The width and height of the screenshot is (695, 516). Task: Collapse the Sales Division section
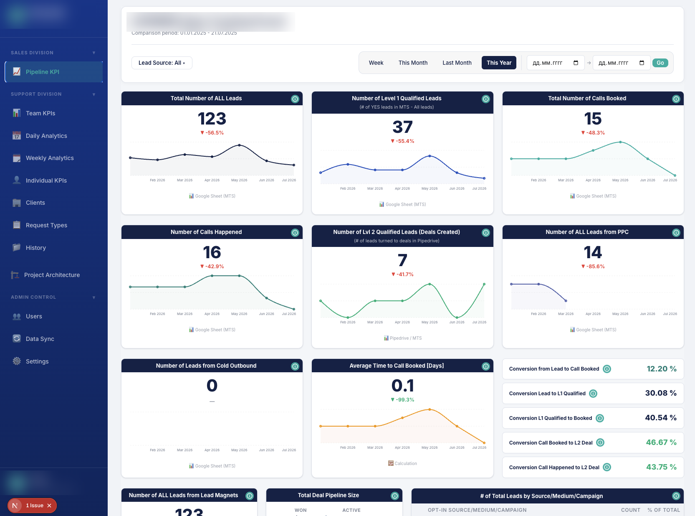coord(94,53)
